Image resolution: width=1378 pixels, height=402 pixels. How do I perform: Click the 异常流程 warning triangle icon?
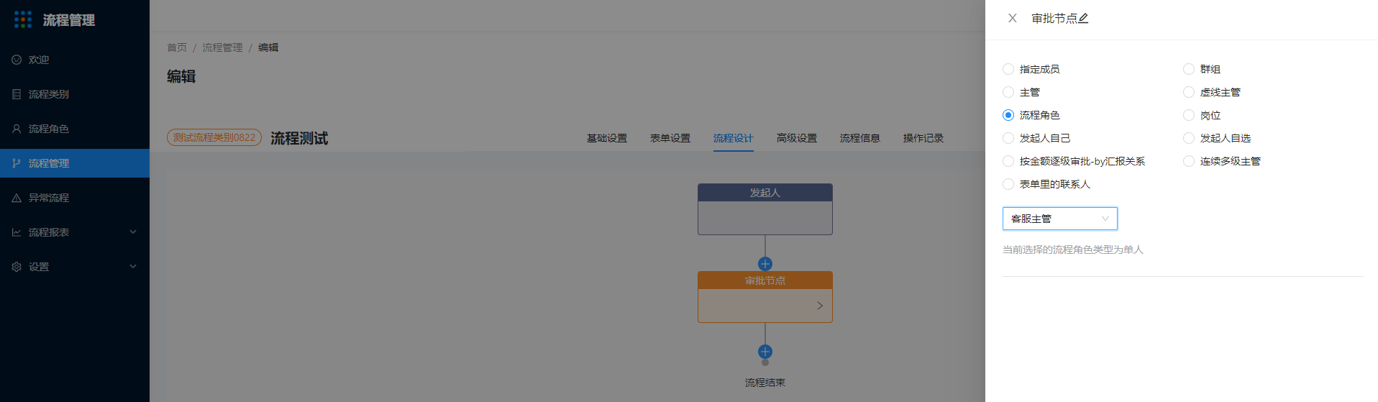[17, 198]
